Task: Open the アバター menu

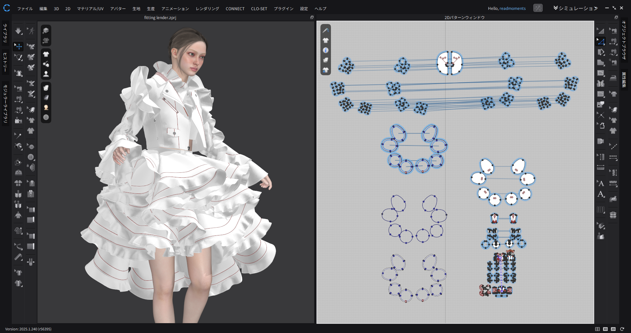Action: pyautogui.click(x=118, y=9)
